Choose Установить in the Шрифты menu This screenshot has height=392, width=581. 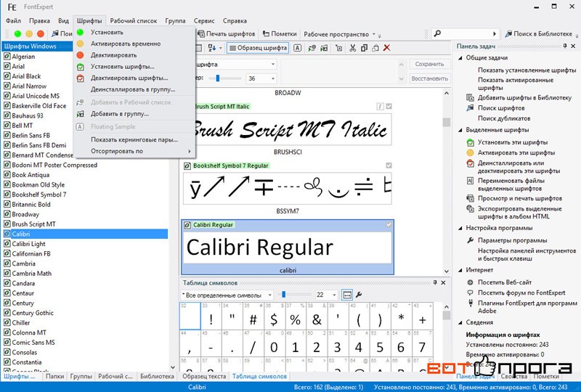click(134, 32)
